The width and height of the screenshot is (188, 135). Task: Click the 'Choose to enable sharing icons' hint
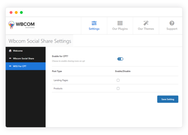tap(68, 61)
